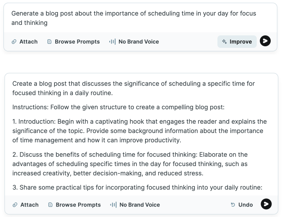Open No Brand Voice selector in top box
This screenshot has width=282, height=217.
pyautogui.click(x=138, y=42)
